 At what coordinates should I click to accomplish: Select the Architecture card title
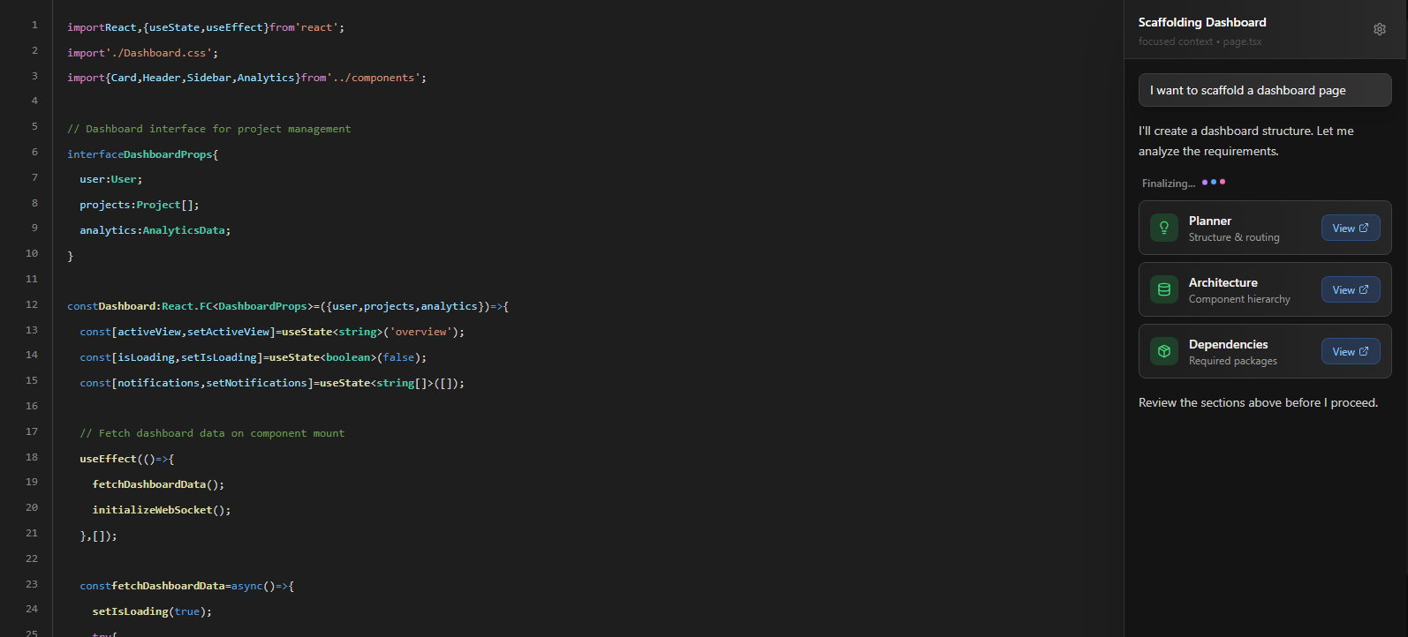pyautogui.click(x=1223, y=282)
